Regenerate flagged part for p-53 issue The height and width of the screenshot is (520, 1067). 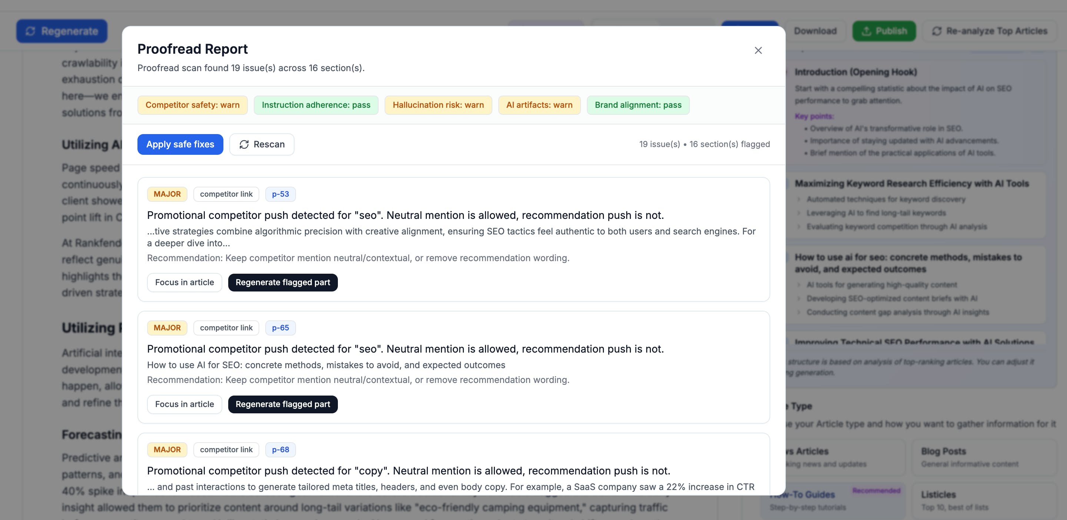(282, 282)
